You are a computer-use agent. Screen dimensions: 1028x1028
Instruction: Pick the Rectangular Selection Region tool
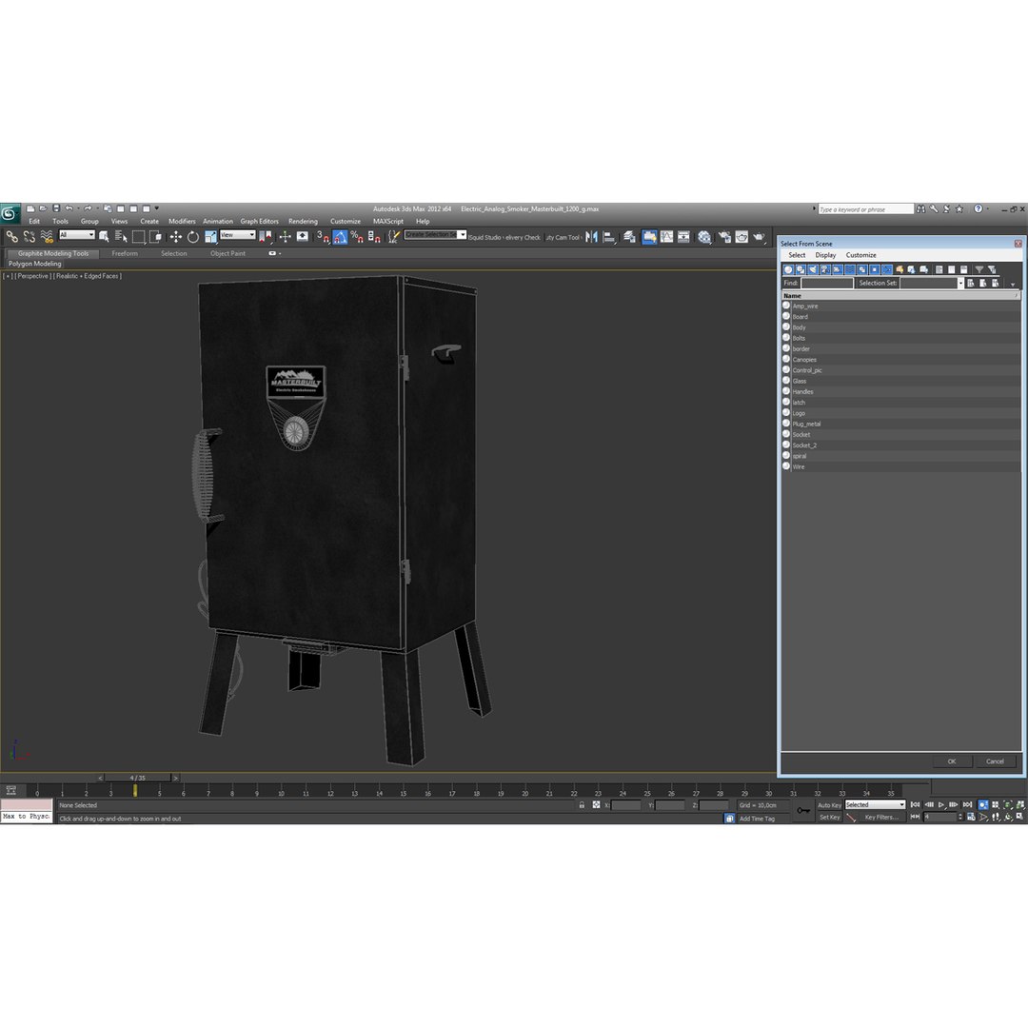(x=138, y=237)
